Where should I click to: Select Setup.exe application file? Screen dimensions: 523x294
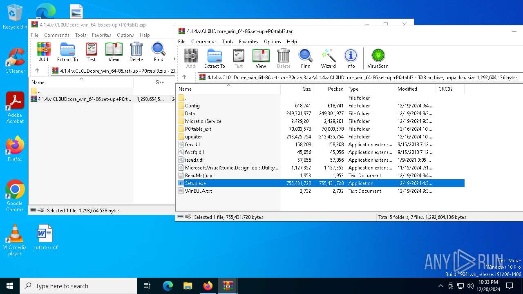coord(320,183)
